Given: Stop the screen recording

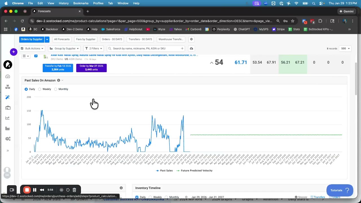Looking at the screenshot, I should tap(27, 190).
